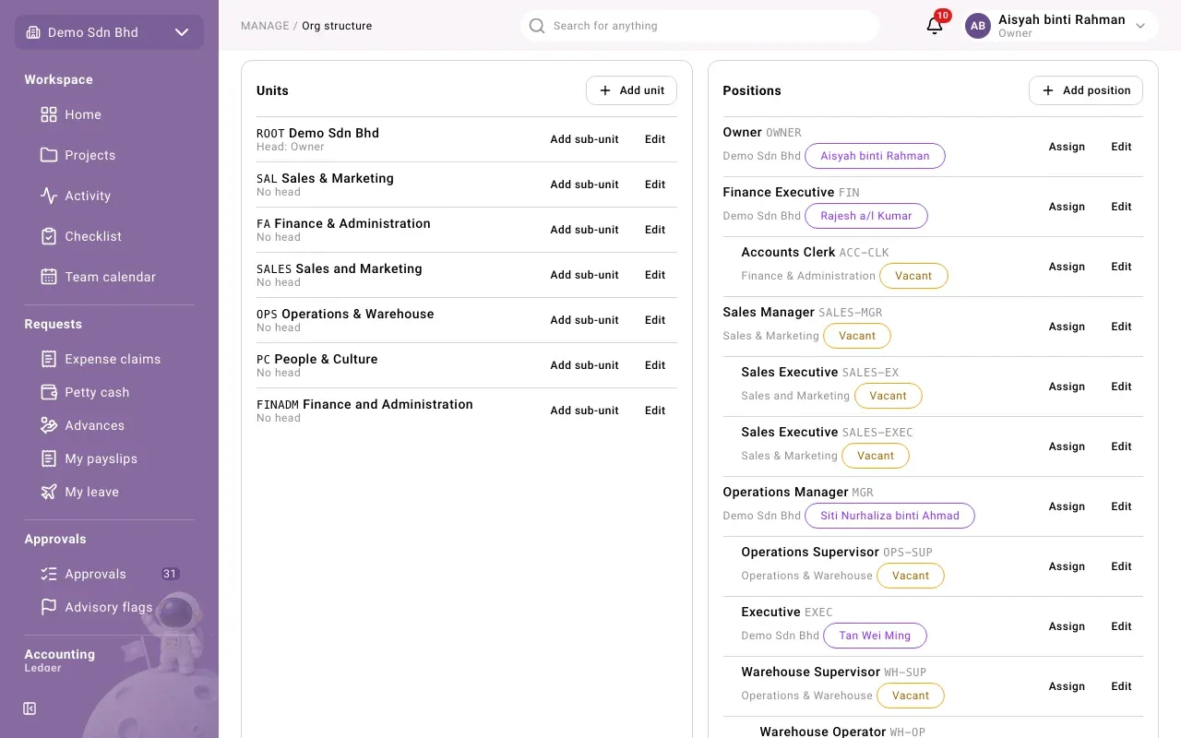This screenshot has height=738, width=1181.
Task: Click the Team calendar icon
Action: tap(49, 277)
